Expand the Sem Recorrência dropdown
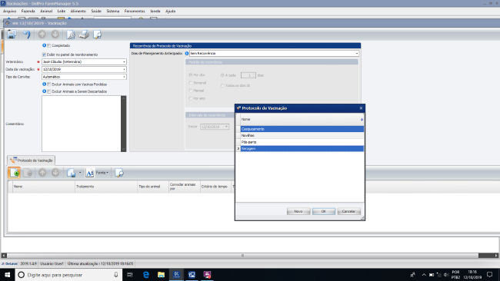The width and height of the screenshot is (500, 281). (357, 54)
